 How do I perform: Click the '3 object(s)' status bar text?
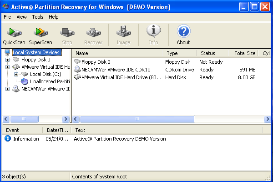[x=14, y=177]
